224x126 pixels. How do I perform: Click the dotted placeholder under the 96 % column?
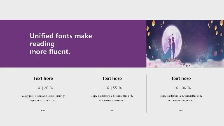(181, 110)
